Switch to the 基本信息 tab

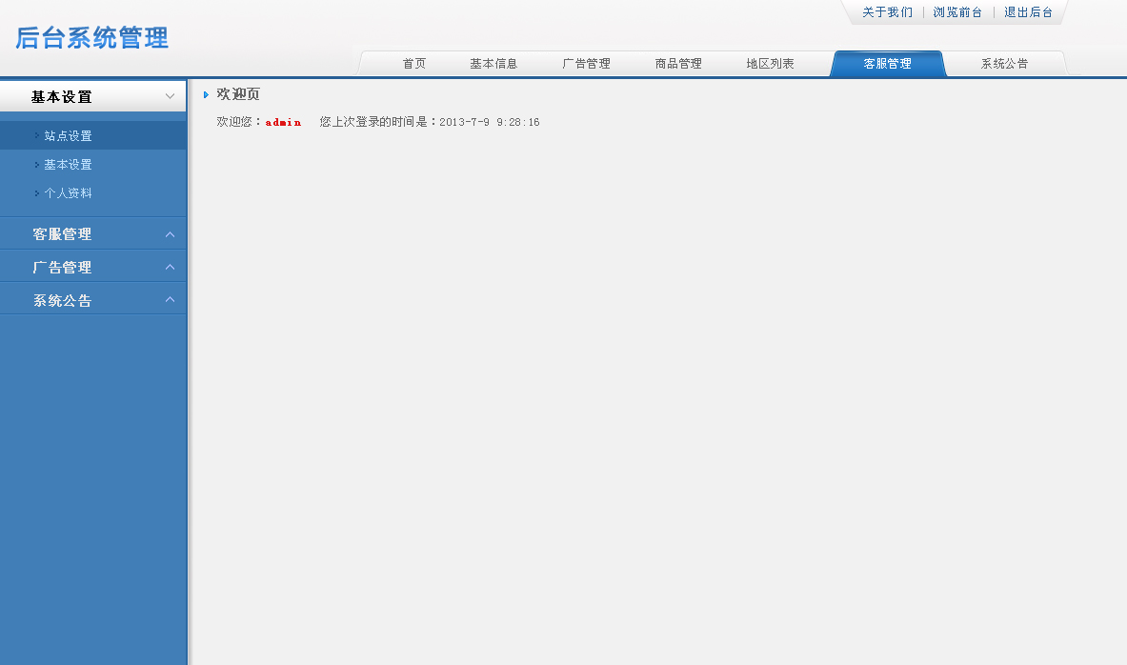(493, 63)
